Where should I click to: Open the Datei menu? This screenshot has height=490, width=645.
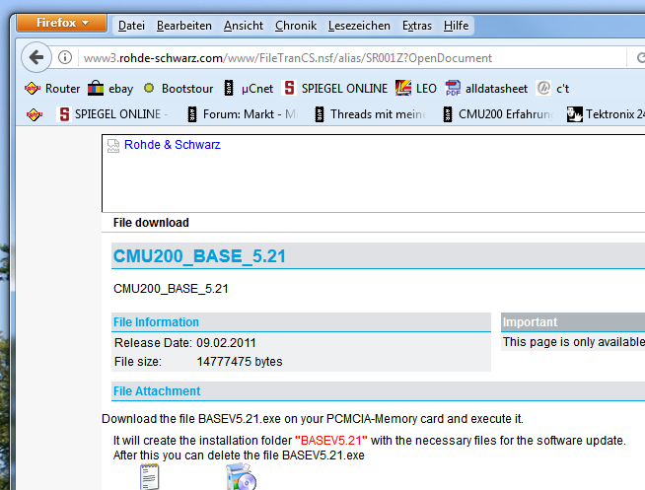click(131, 26)
